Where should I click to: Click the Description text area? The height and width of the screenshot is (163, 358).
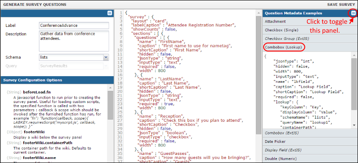(x=74, y=41)
